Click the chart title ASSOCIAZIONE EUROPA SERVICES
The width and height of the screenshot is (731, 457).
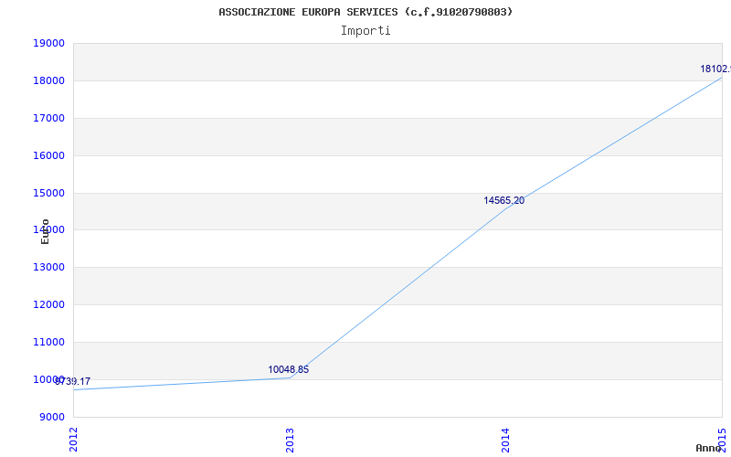(365, 12)
